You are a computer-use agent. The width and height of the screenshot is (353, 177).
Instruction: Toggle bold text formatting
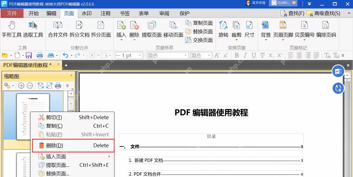tap(236, 55)
